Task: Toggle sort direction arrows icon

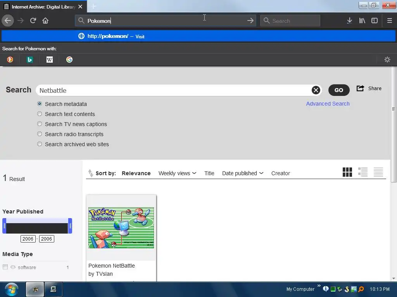Action: click(x=90, y=173)
